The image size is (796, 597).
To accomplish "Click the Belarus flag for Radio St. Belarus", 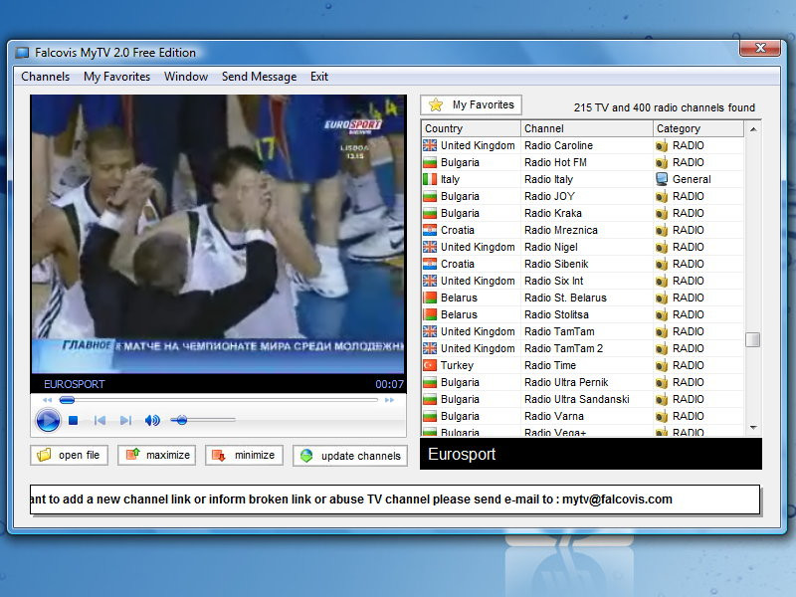I will (x=430, y=298).
